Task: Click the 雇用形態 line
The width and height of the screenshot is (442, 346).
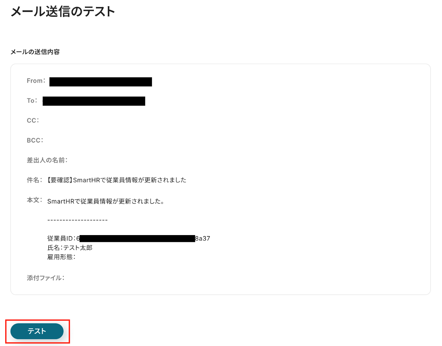Action: pos(61,257)
